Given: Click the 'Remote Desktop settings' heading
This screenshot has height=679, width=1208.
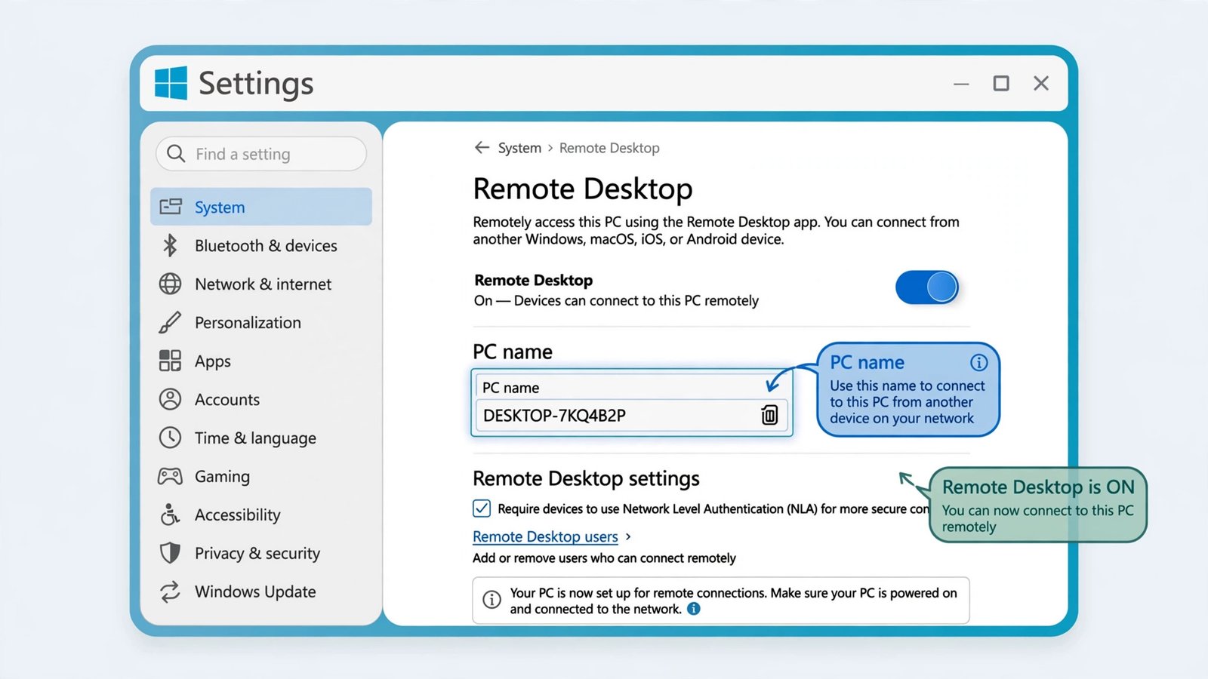Looking at the screenshot, I should coord(586,479).
